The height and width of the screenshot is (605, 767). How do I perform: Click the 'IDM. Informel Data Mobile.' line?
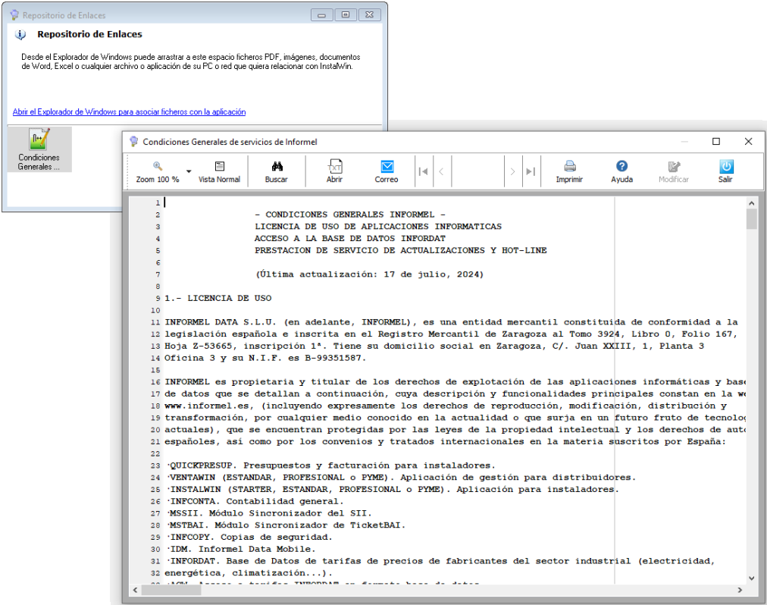(242, 549)
